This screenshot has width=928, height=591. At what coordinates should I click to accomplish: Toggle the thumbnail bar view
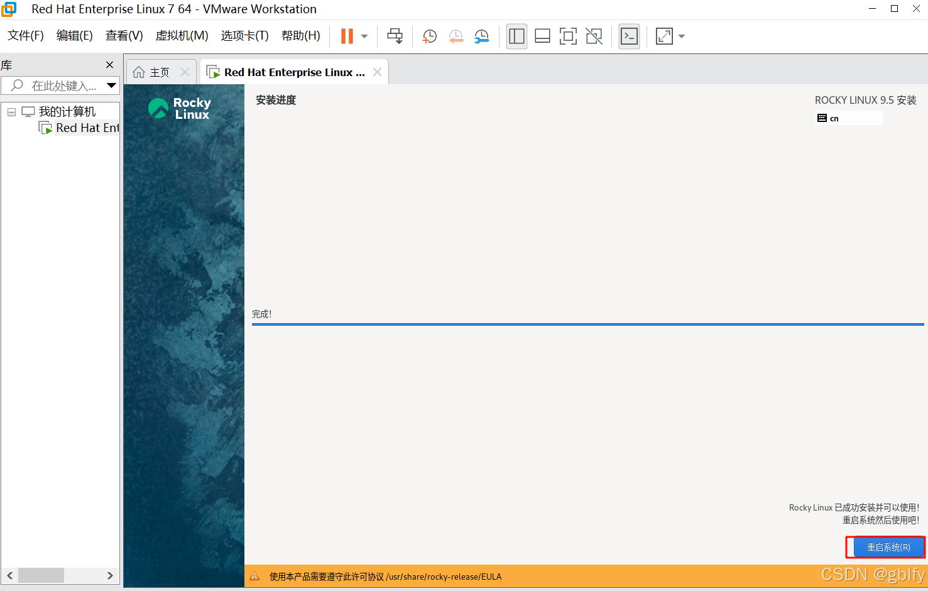click(x=542, y=36)
